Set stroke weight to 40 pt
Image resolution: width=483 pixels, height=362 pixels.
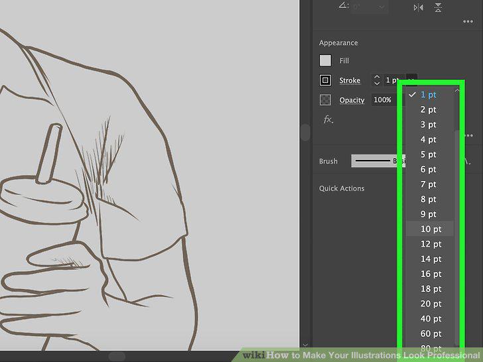tap(430, 319)
